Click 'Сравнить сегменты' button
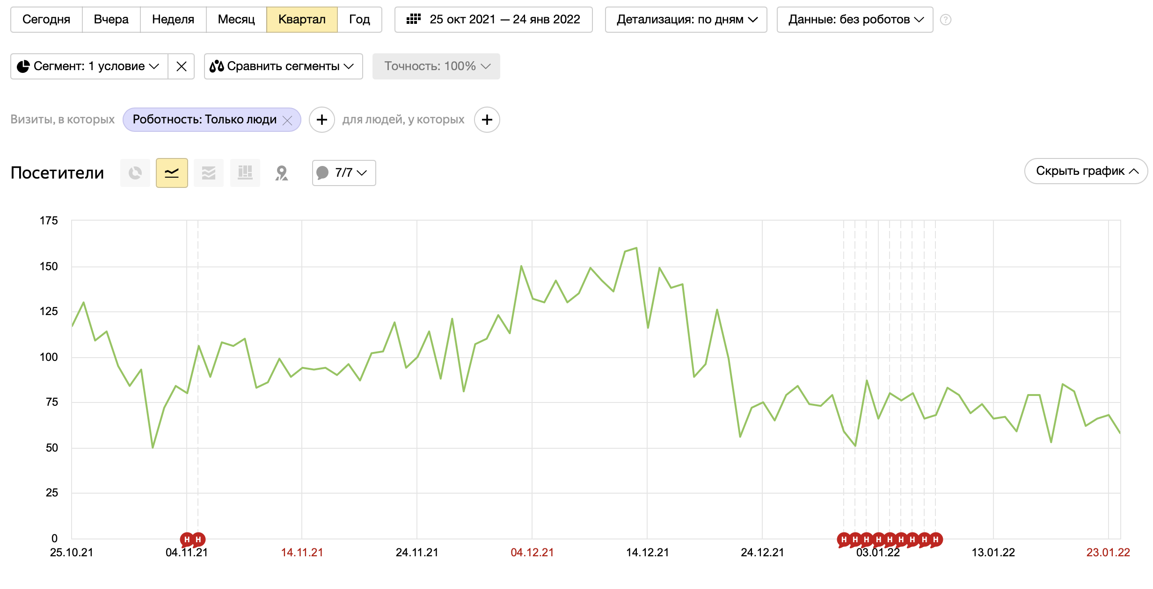Image resolution: width=1153 pixels, height=589 pixels. click(x=283, y=66)
